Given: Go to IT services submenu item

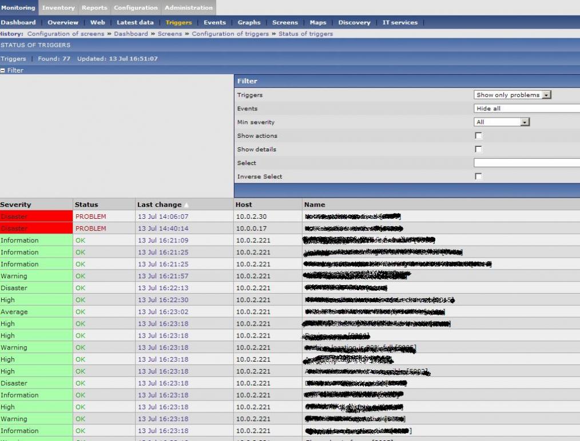Looking at the screenshot, I should coord(400,22).
